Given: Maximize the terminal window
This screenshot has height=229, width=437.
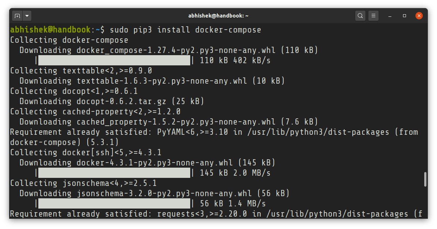Looking at the screenshot, I should click(x=404, y=16).
